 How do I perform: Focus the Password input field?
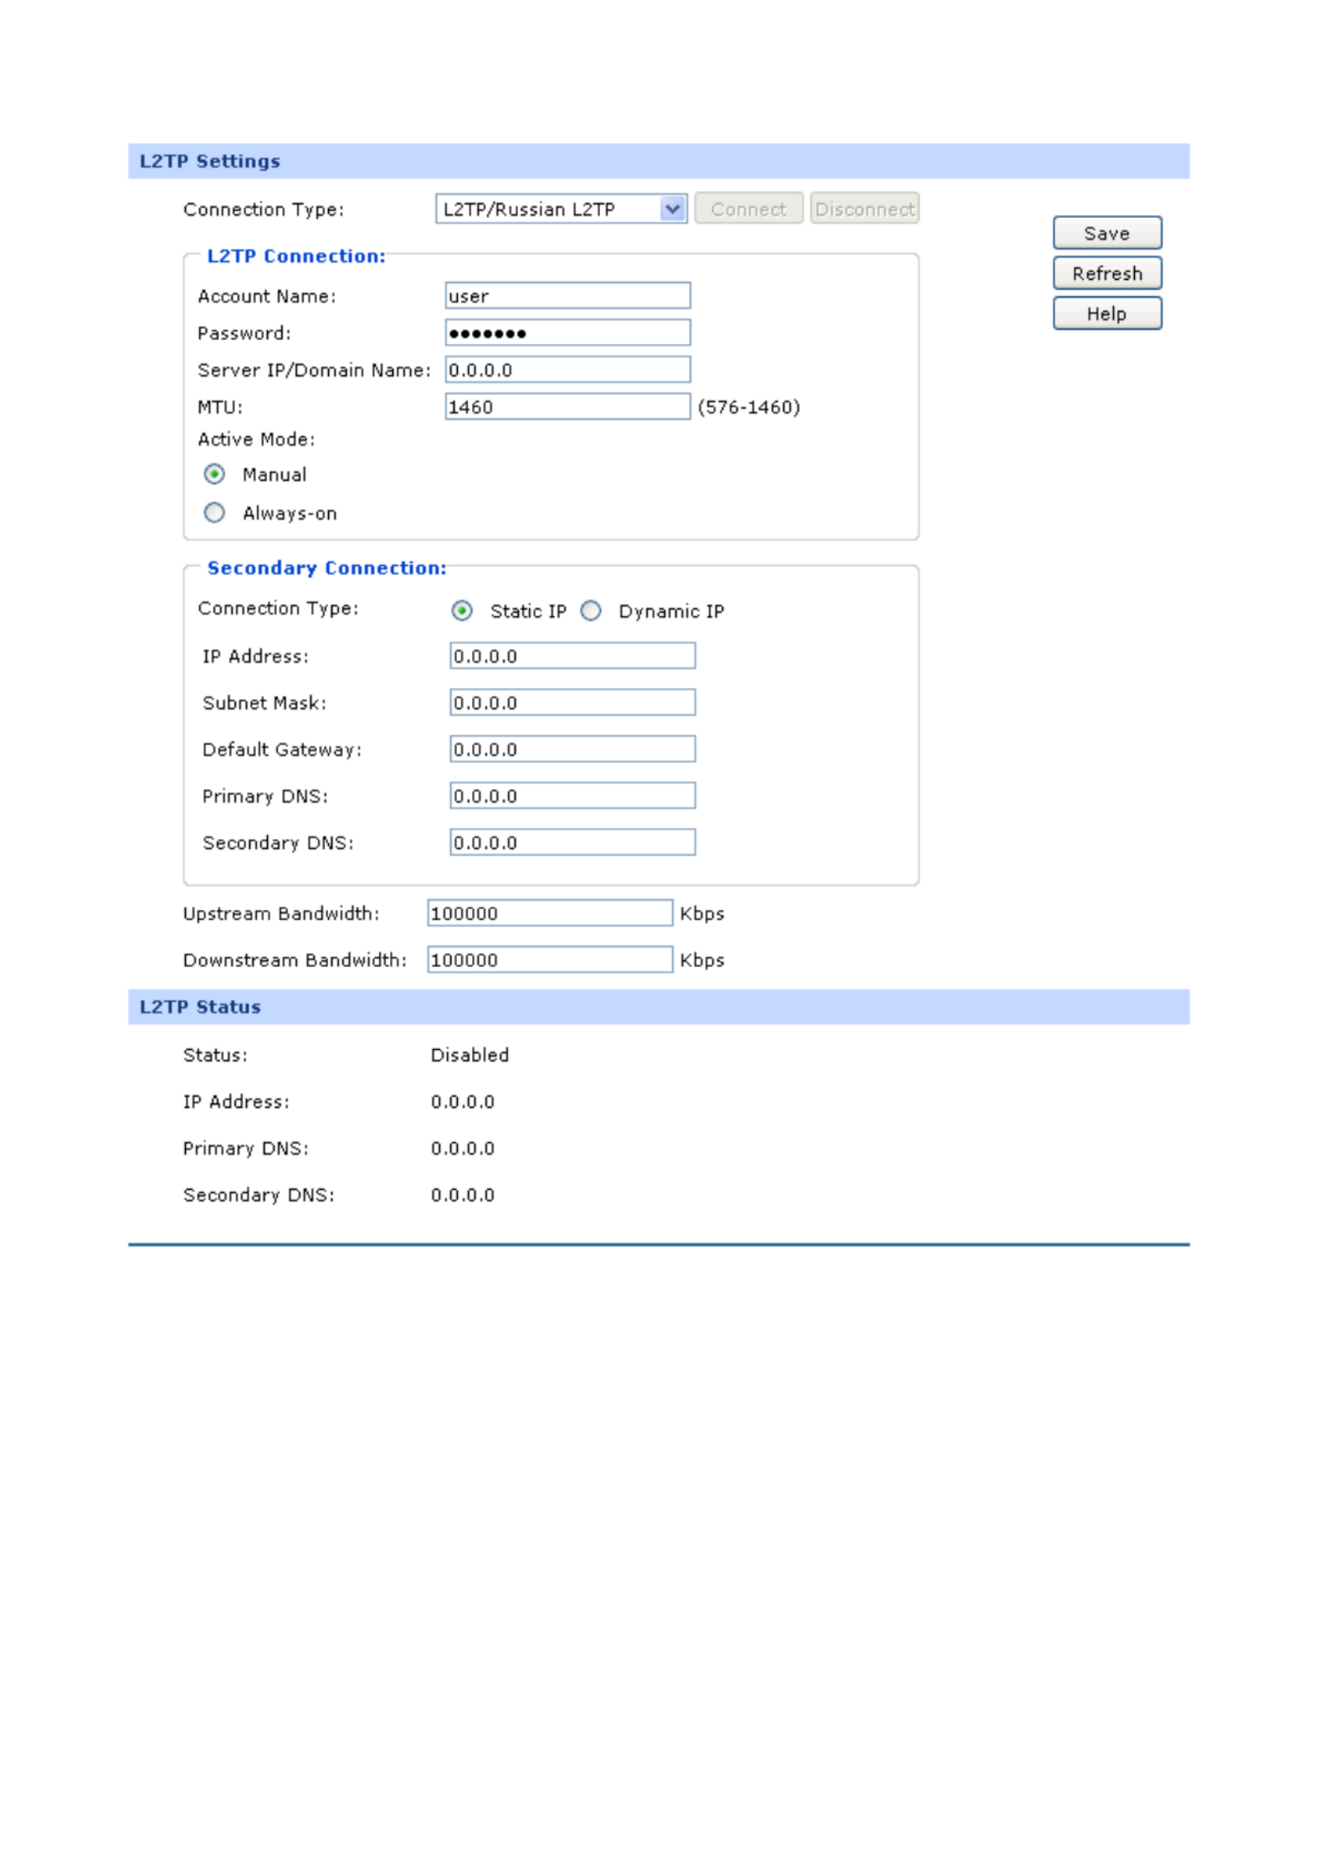[x=567, y=333]
